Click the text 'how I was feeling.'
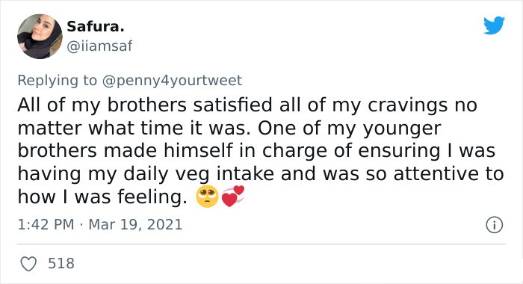The width and height of the screenshot is (523, 284). (x=102, y=197)
